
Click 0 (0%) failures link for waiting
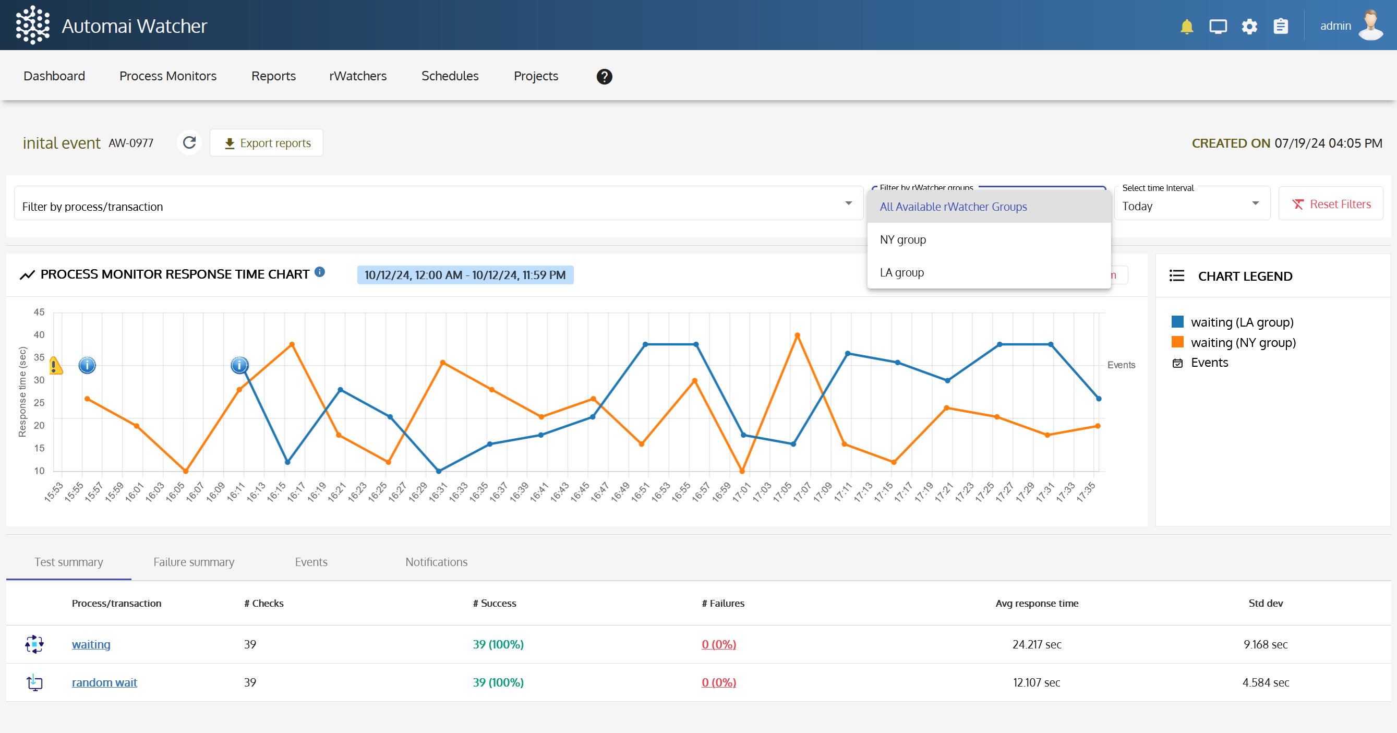pos(719,644)
